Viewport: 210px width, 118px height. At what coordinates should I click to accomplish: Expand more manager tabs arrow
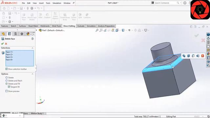(x=33, y=34)
